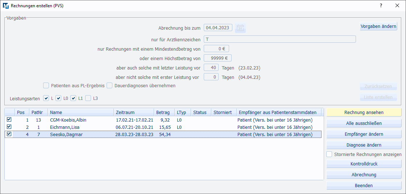The height and width of the screenshot is (194, 406).
Task: Select the name Seesko,Dagmar
Action: coord(67,135)
